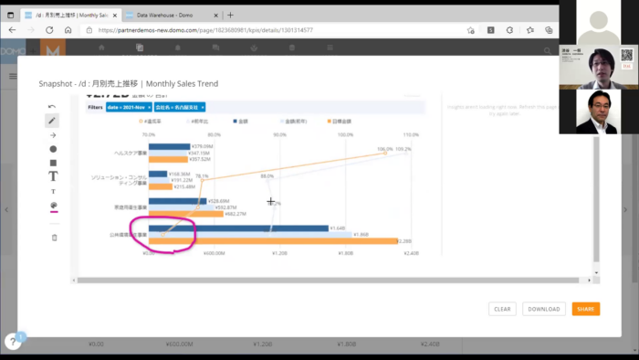Viewport: 639px width, 360px height.
Task: Toggle the #達成率 legend series
Action: (150, 122)
